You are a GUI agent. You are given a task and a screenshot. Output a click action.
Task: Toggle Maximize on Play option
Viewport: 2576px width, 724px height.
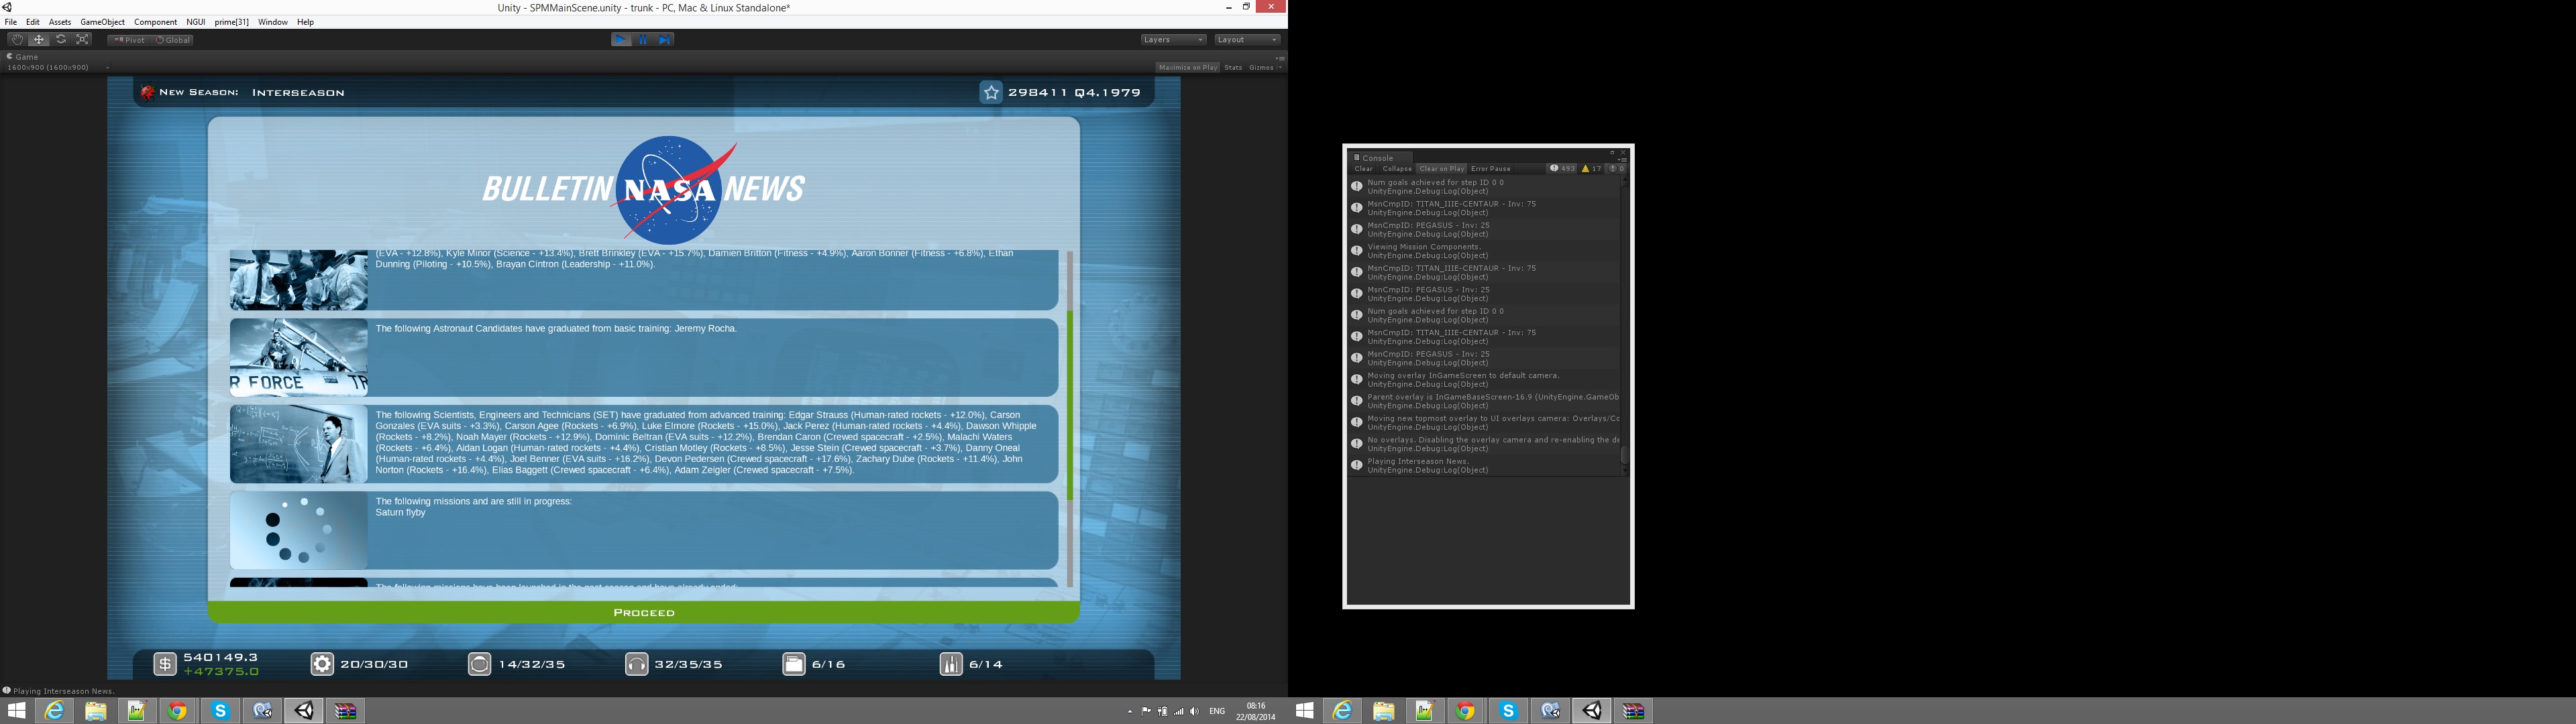pos(1187,68)
